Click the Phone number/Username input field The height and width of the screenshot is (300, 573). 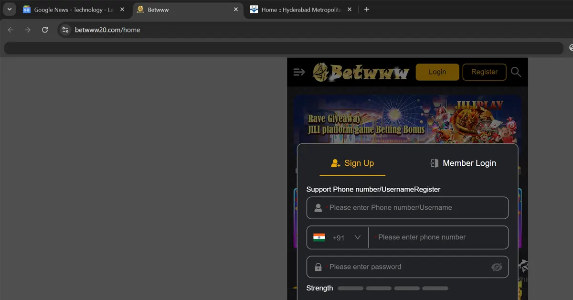click(x=407, y=208)
